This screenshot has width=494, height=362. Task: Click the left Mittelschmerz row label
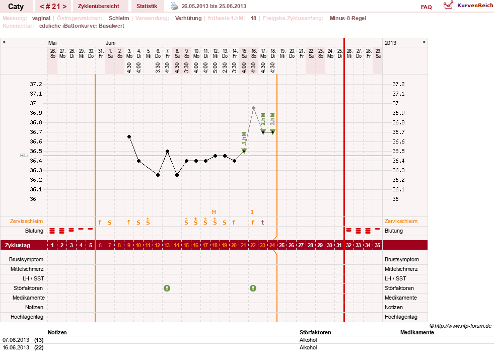pyautogui.click(x=27, y=269)
